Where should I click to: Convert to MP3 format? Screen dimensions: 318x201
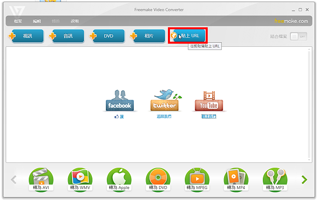(275, 180)
